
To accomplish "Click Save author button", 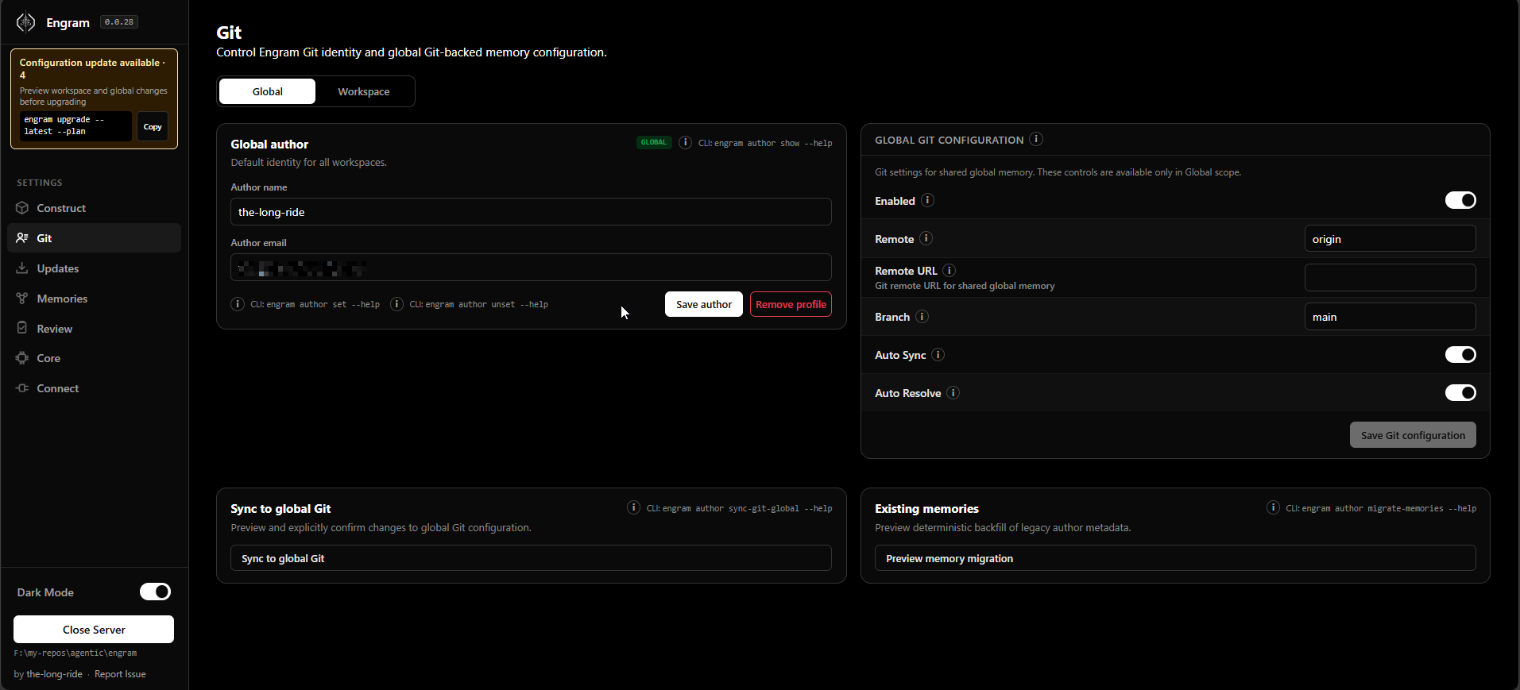I will click(x=704, y=304).
